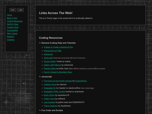The height and width of the screenshot is (114, 152).
Task: Open Simple Gallery guide link
Action: 50,61
